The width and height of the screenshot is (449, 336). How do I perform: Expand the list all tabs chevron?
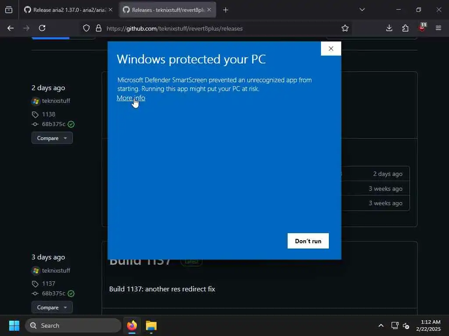[362, 10]
